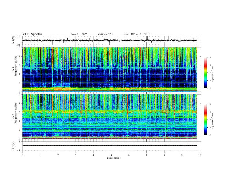This screenshot has height=174, width=225.
Task: Click the red vertical streak near minute 6 in ch.2
Action: (x=127, y=106)
